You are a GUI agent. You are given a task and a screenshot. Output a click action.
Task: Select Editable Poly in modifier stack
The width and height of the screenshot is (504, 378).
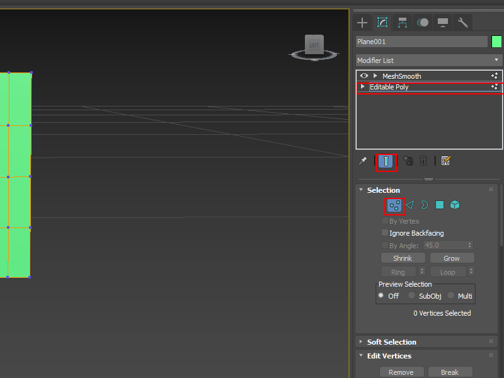pyautogui.click(x=389, y=87)
